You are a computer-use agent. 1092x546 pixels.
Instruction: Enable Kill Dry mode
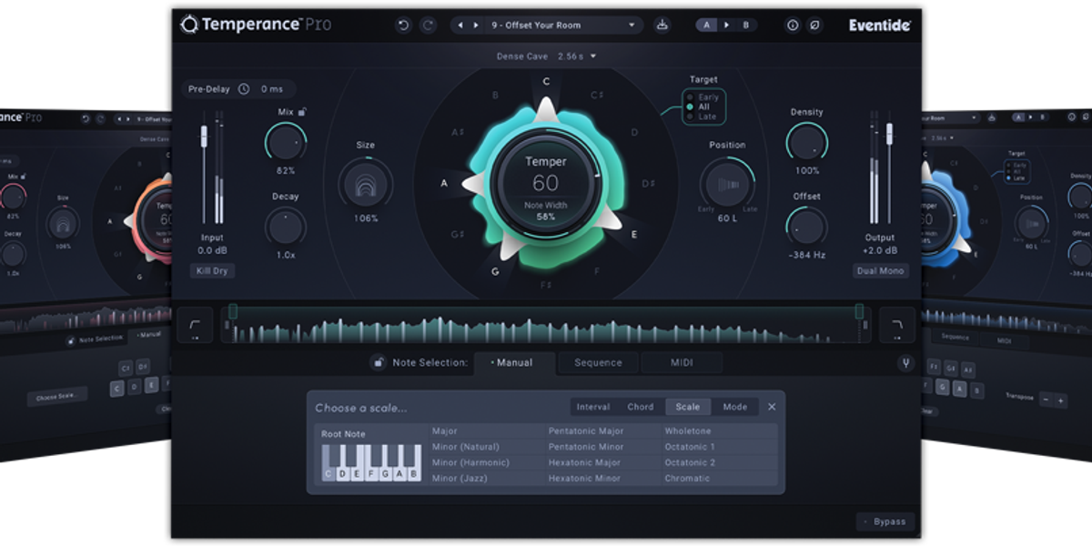(x=212, y=270)
